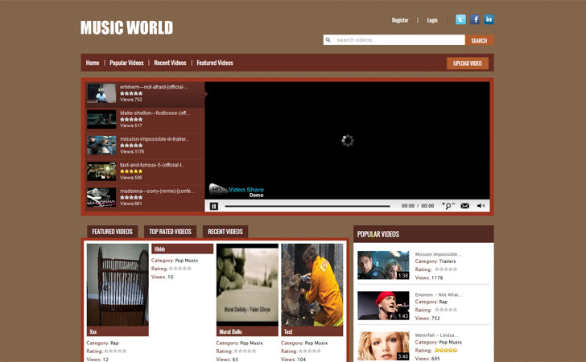Viewport: 586px width, 362px height.
Task: Click the star rating of Mission Impossible popular video
Action: click(x=446, y=269)
